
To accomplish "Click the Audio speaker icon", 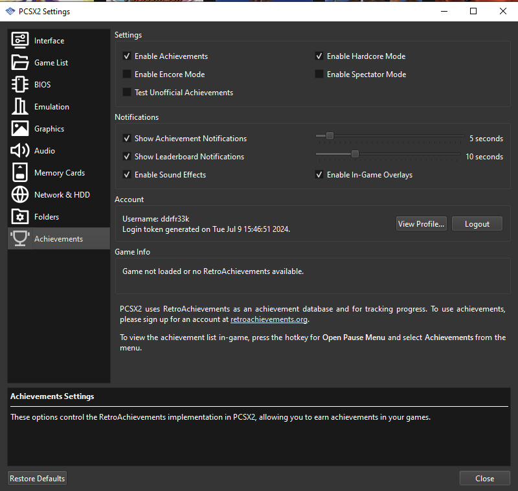I will click(x=20, y=151).
